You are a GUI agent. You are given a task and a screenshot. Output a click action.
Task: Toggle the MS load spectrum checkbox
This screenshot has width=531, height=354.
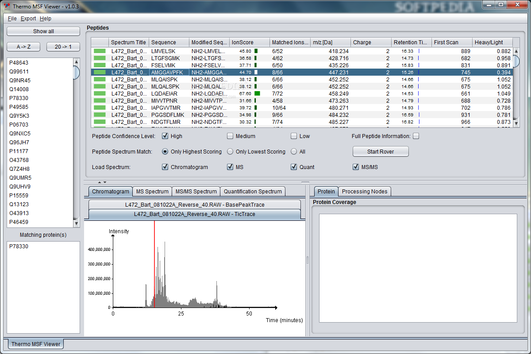[x=230, y=167]
